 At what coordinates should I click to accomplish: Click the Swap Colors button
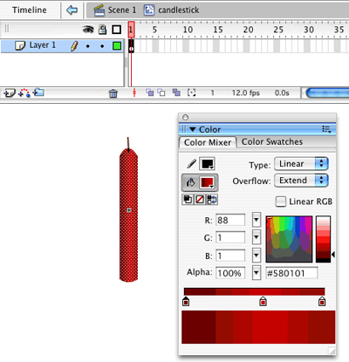pos(212,200)
